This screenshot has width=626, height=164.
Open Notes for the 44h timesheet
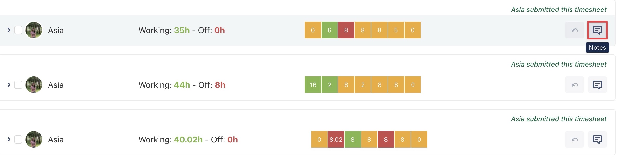597,85
